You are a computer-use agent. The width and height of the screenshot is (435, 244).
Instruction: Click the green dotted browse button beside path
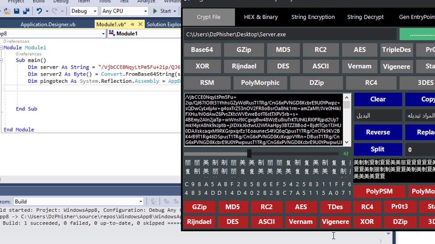click(x=417, y=35)
